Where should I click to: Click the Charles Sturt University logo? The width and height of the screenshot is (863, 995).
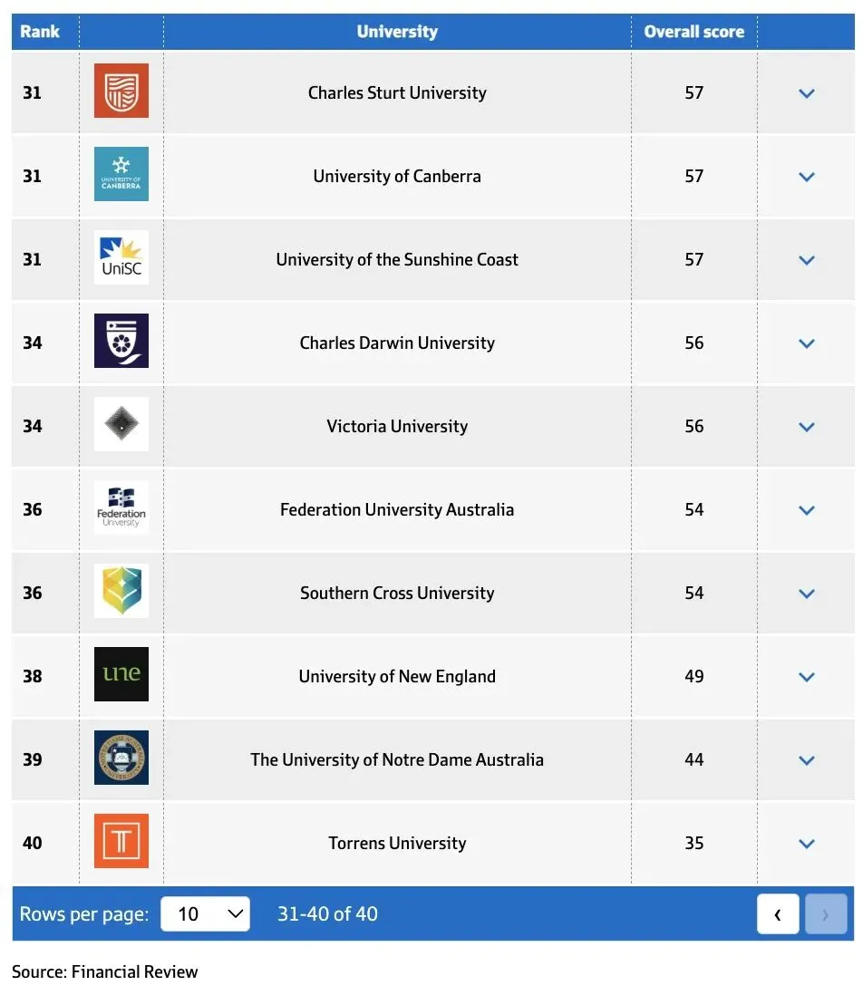pos(121,91)
